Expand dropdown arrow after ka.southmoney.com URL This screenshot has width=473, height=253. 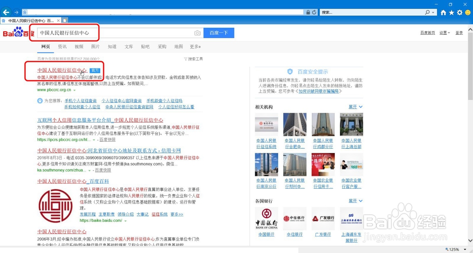pyautogui.click(x=89, y=170)
